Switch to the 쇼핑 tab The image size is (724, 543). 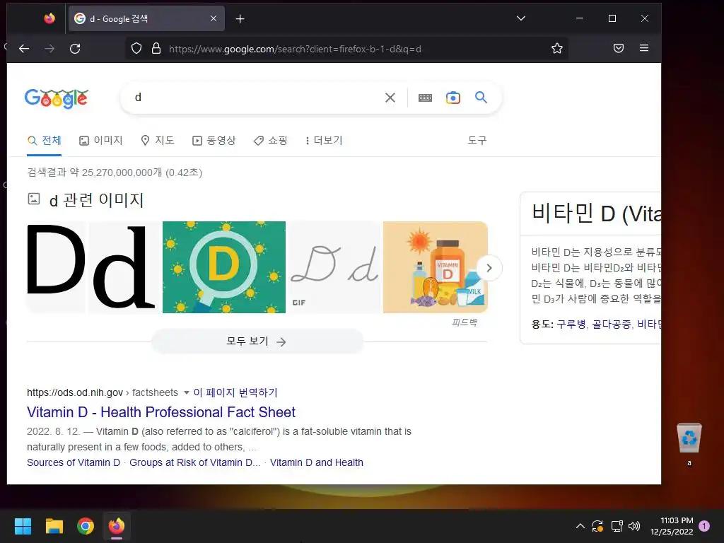[x=271, y=141]
